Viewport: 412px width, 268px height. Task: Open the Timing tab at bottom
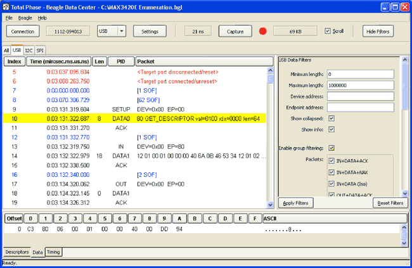pos(53,252)
